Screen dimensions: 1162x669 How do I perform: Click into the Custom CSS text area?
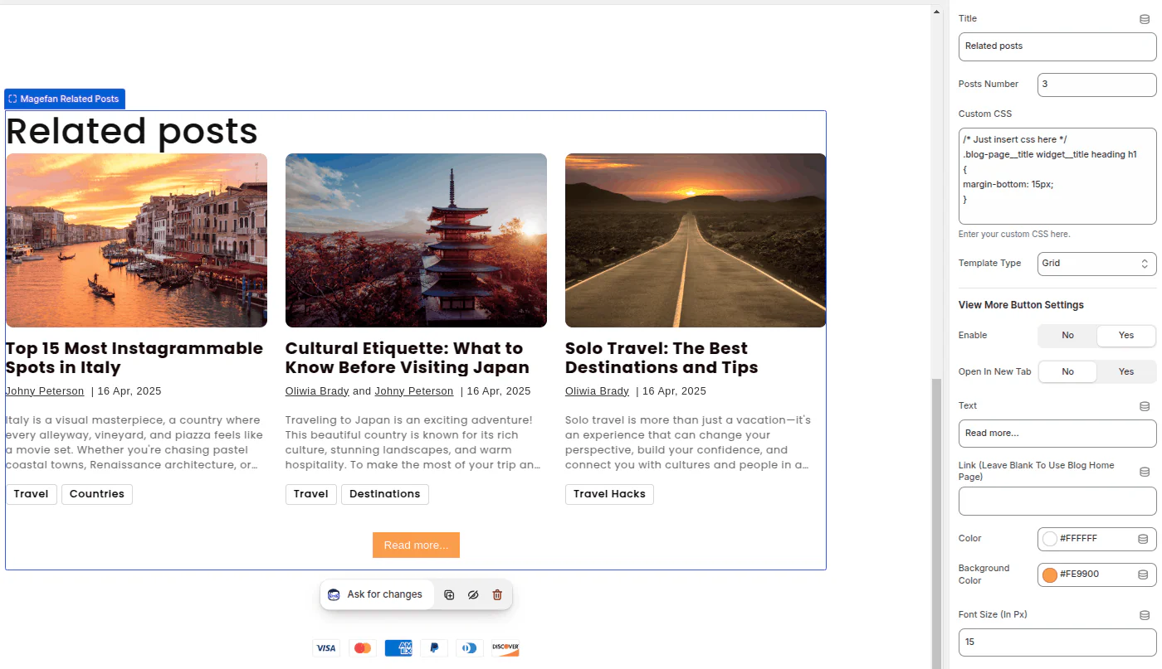pyautogui.click(x=1057, y=176)
